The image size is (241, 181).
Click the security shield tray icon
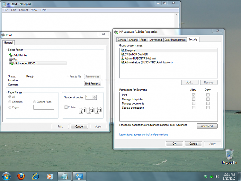pos(206,176)
